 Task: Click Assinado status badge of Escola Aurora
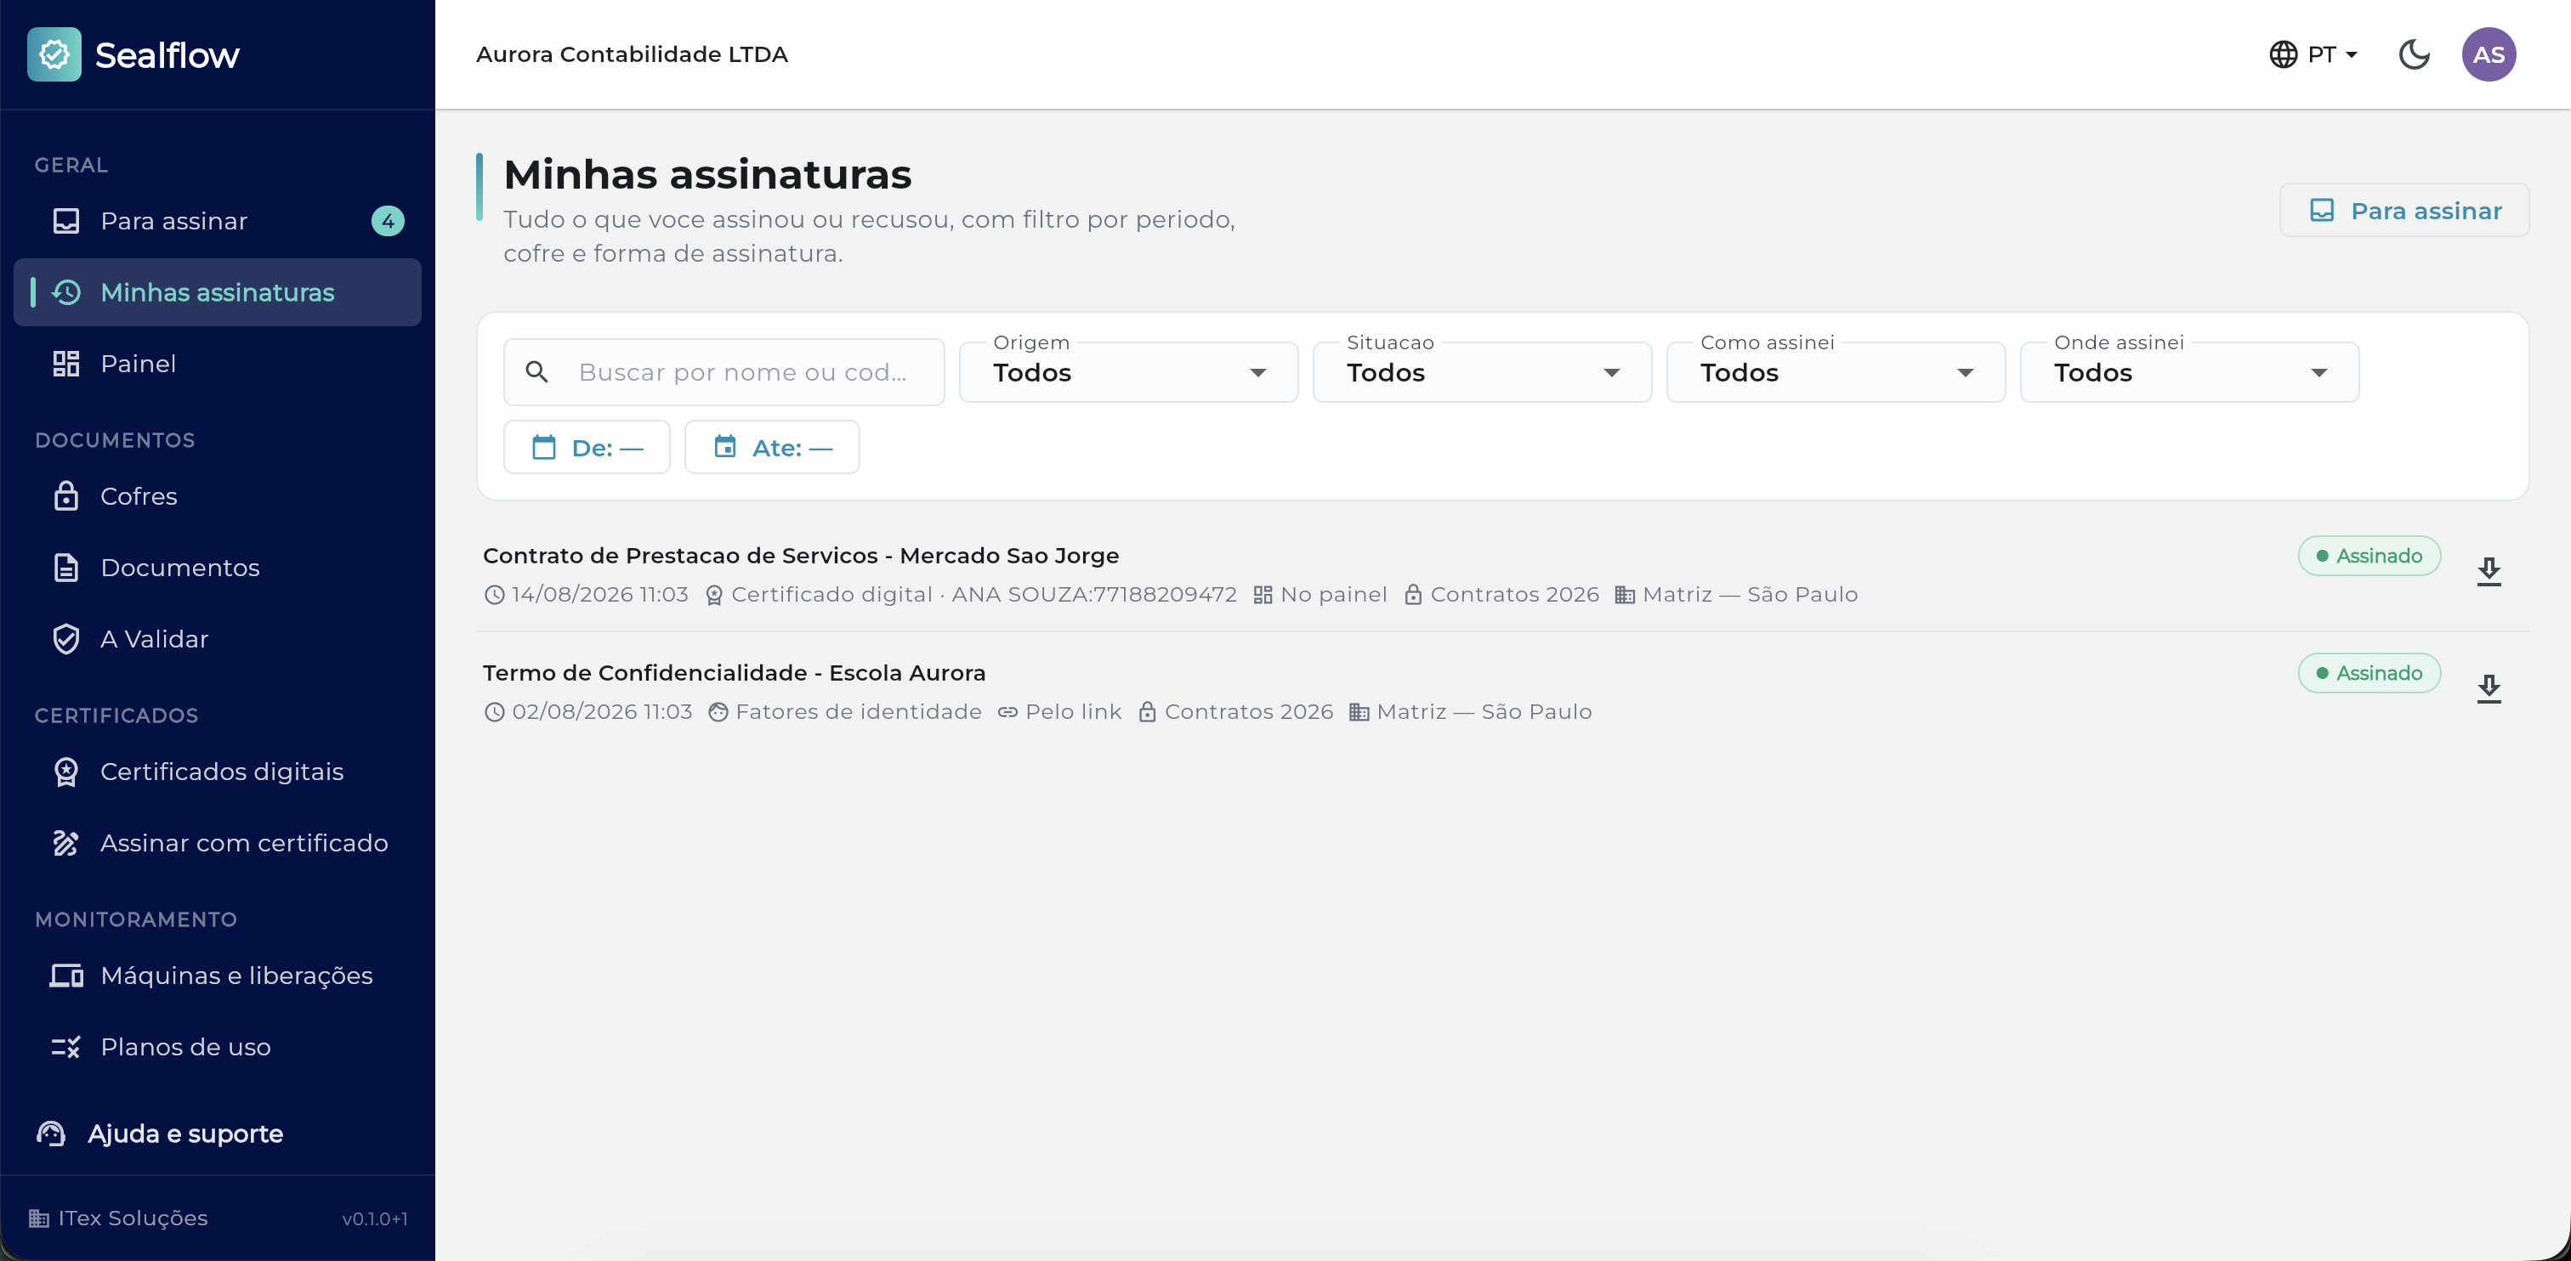pos(2369,672)
